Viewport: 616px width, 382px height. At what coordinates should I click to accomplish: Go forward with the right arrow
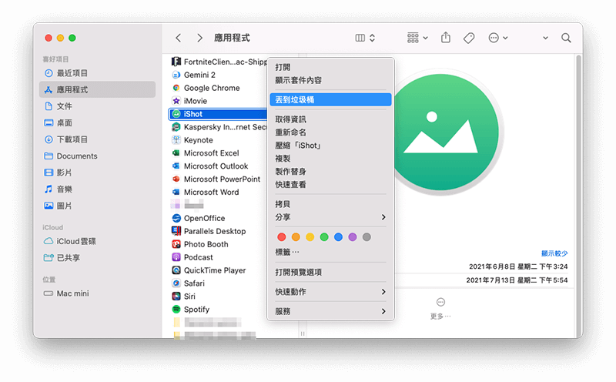point(200,38)
